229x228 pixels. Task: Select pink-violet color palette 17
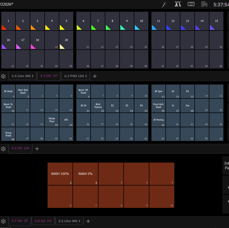coord(23,40)
